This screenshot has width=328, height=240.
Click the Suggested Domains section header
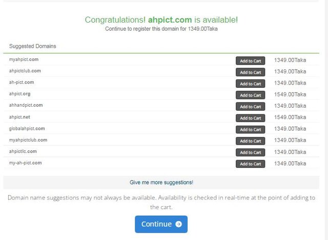[33, 46]
